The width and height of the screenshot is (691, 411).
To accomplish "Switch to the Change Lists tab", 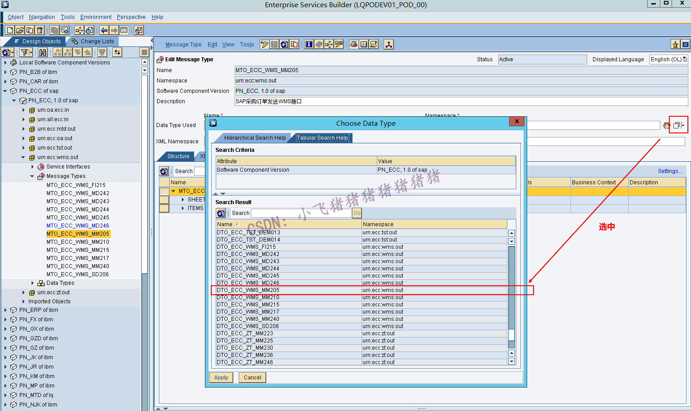I will click(93, 41).
